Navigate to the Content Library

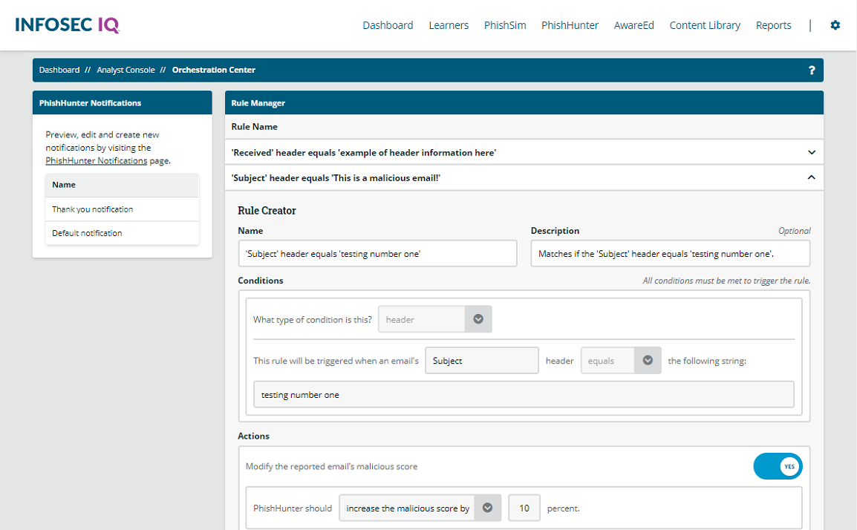(705, 25)
